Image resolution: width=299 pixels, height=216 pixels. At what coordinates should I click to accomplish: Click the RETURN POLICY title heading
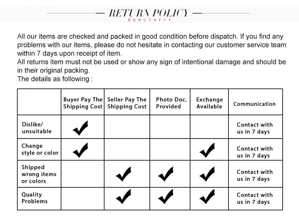pos(149,13)
